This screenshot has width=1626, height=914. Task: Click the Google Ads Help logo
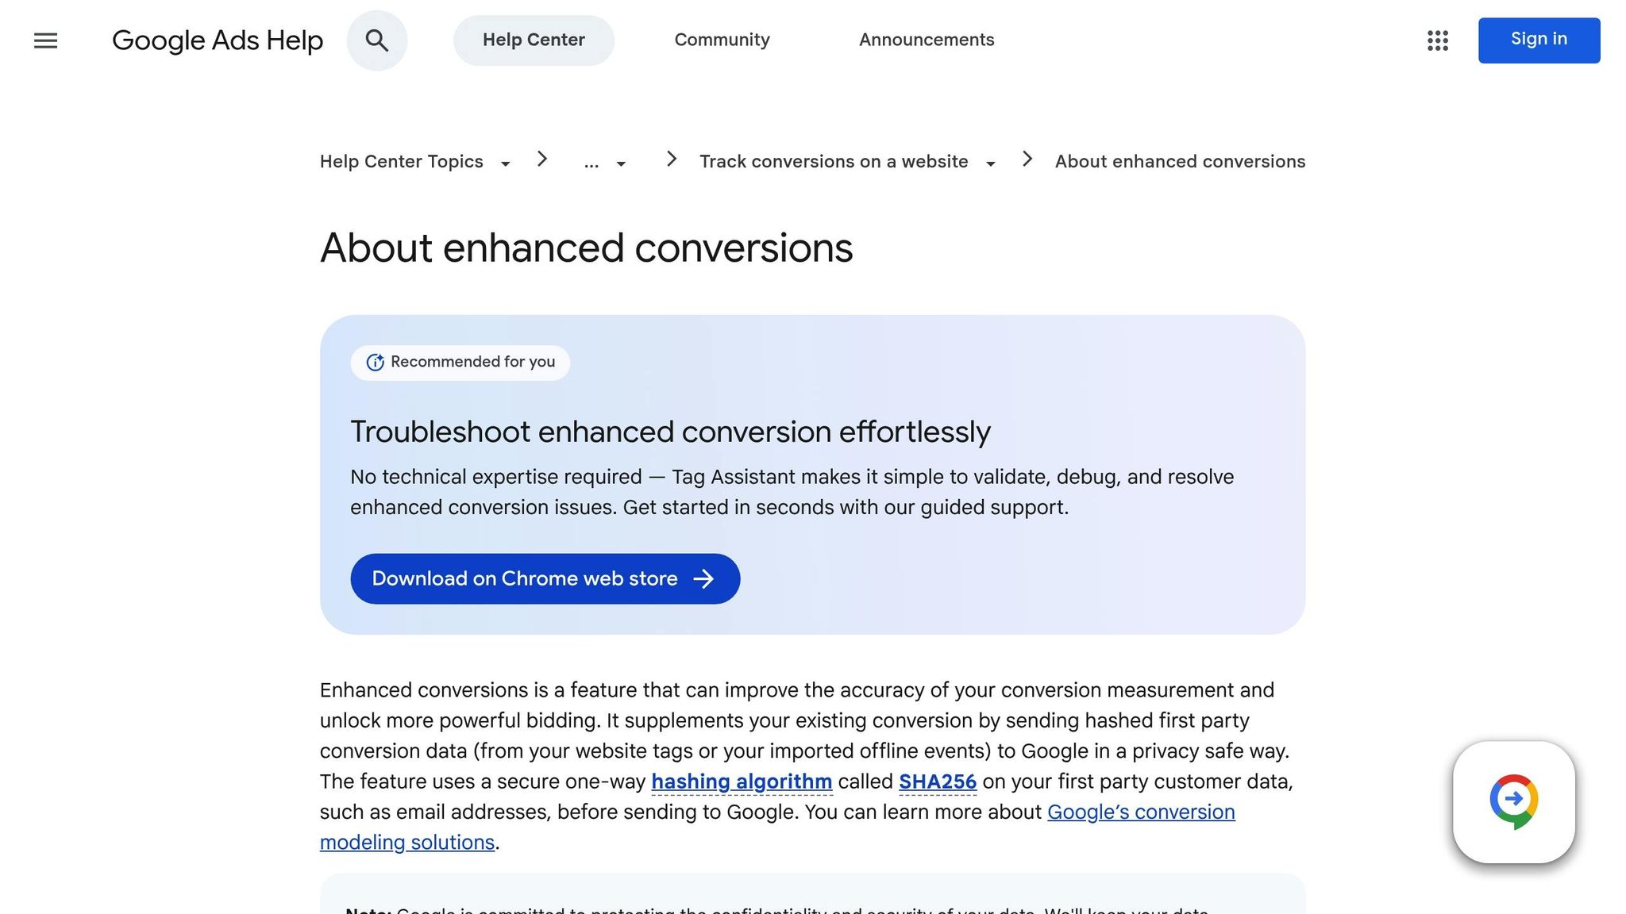218,40
